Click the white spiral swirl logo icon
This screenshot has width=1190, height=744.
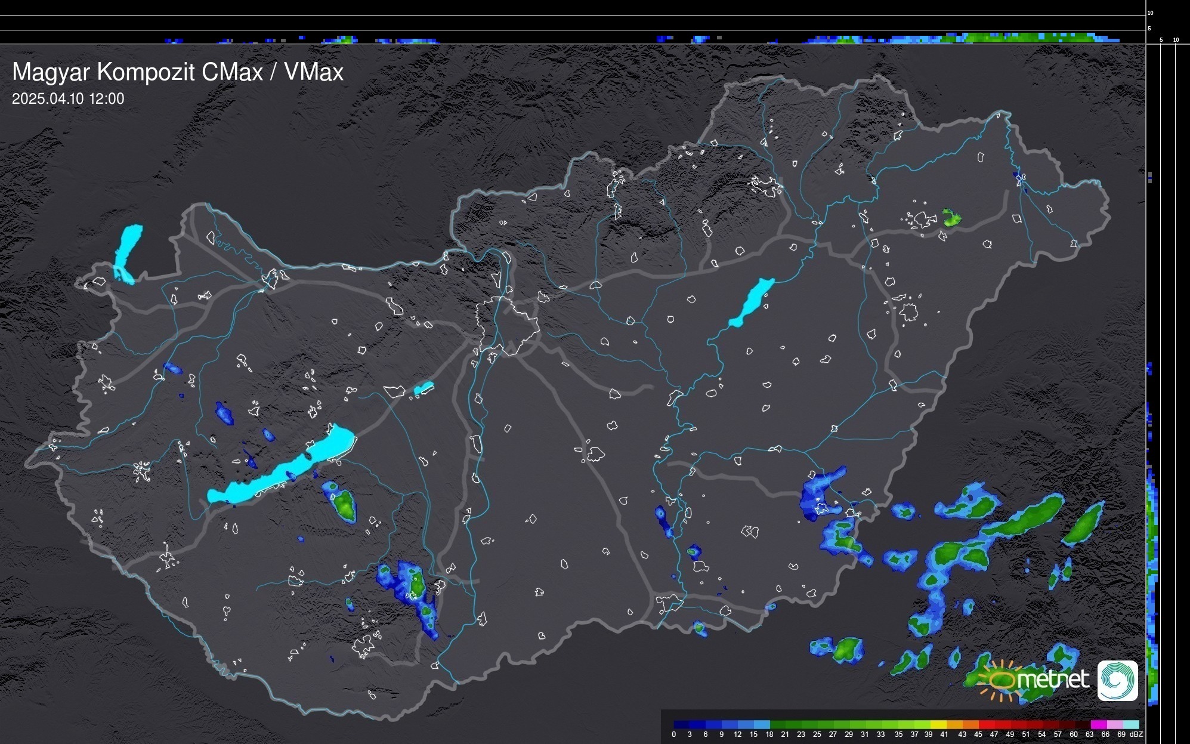[x=1117, y=680]
